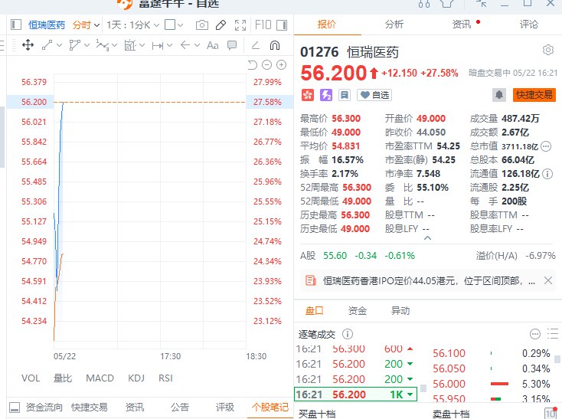562x419 pixels.
Task: Open the 资金流向 bottom tab
Action: pyautogui.click(x=44, y=408)
